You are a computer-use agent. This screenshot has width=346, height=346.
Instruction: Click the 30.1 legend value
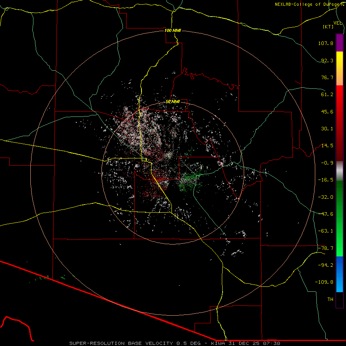[327, 129]
